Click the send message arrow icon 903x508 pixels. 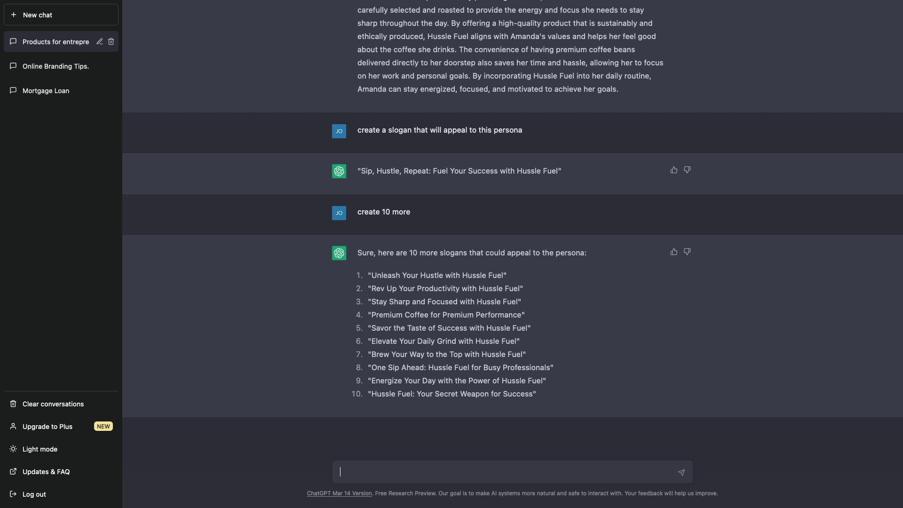pyautogui.click(x=681, y=472)
